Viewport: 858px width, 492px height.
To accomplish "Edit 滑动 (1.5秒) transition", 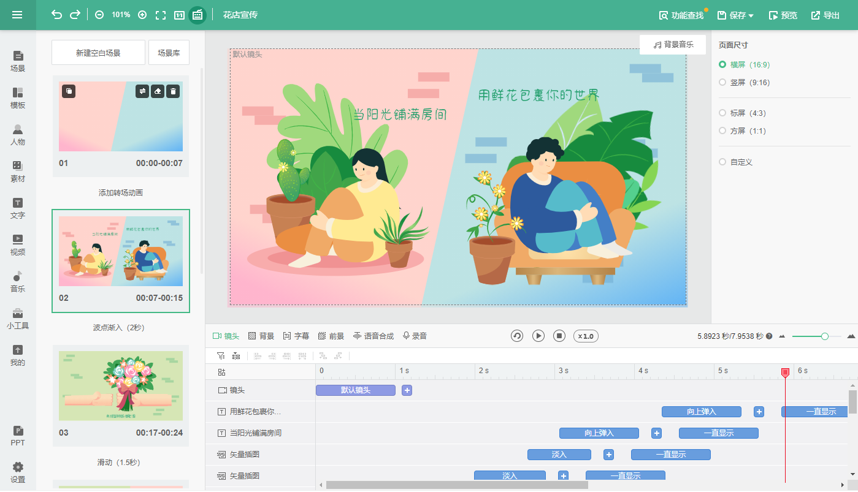I will coord(121,463).
